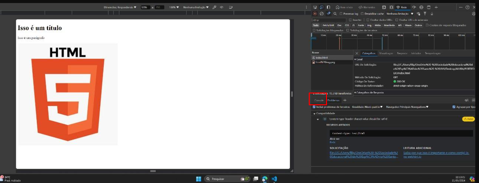Screen dimensions: 479x183
Task: Click import HAR upload arrow icon
Action: coord(425,14)
